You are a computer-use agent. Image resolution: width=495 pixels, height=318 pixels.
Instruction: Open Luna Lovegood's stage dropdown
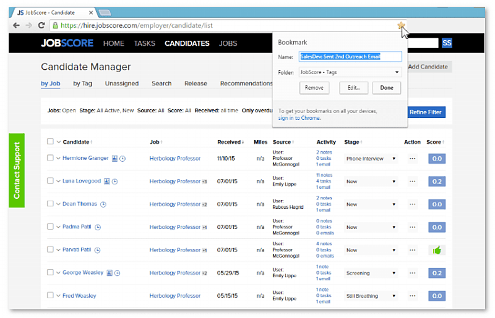click(371, 182)
